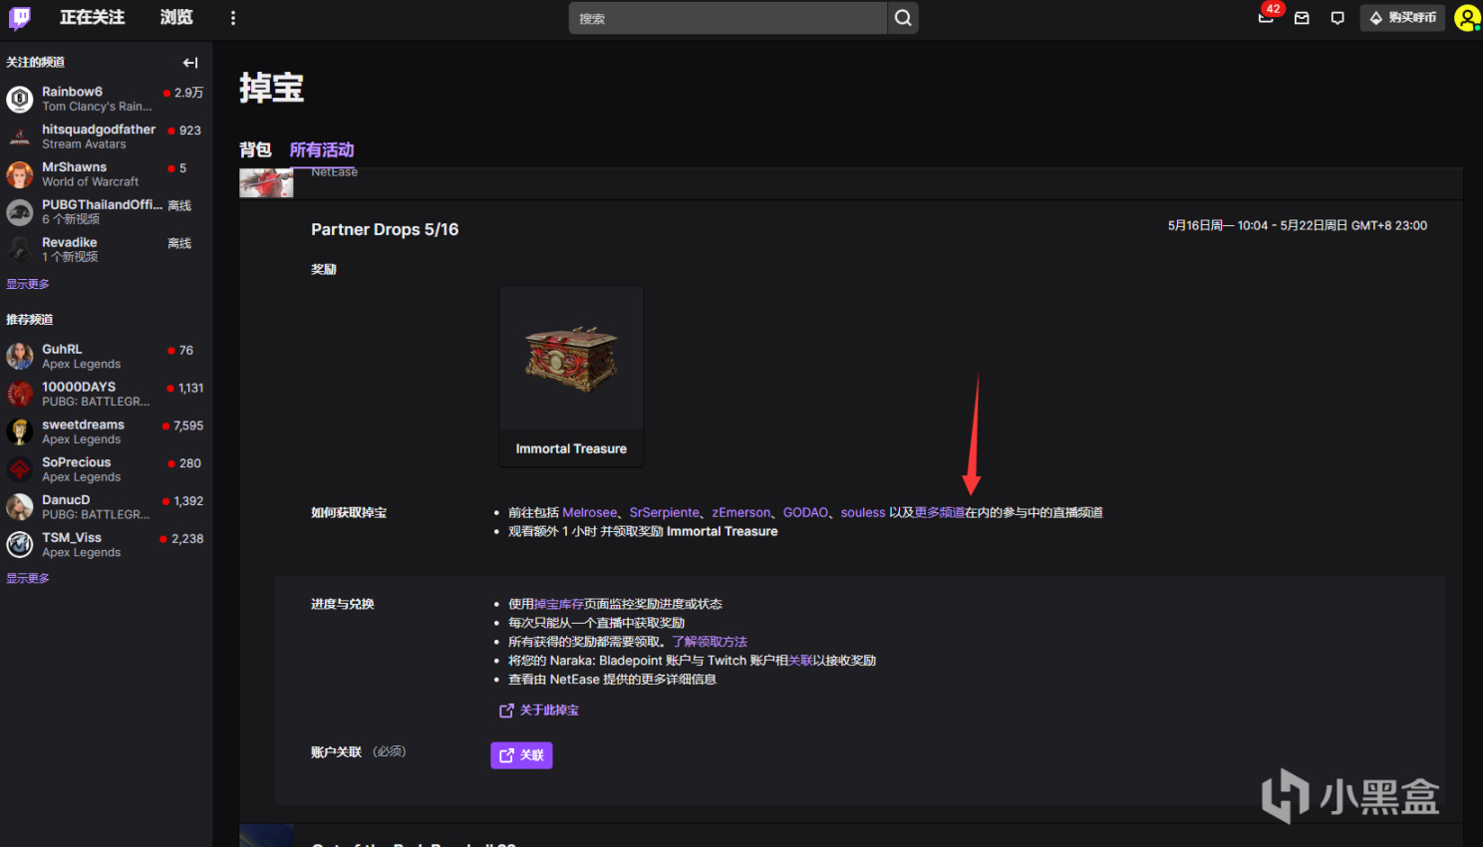
Task: Open Revadike channel avatar
Action: (20, 249)
